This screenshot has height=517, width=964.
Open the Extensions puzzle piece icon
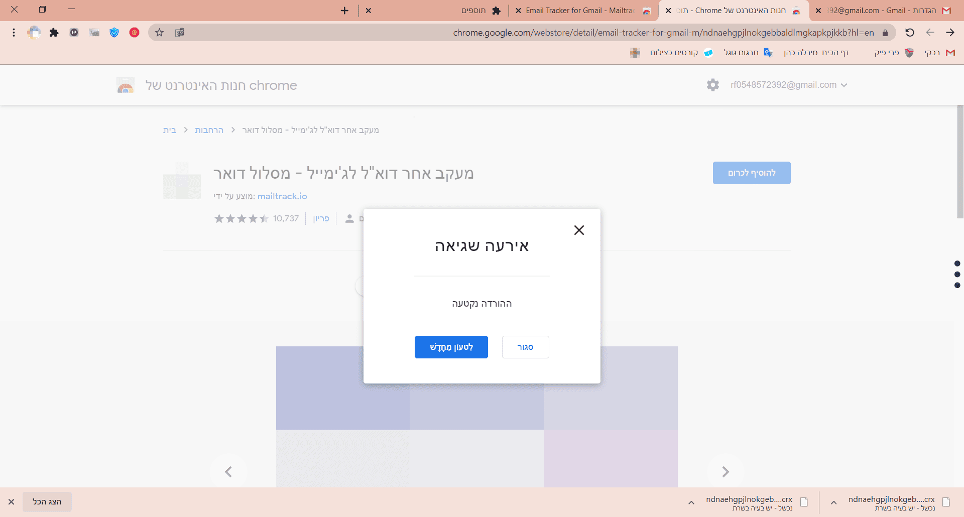coord(54,32)
